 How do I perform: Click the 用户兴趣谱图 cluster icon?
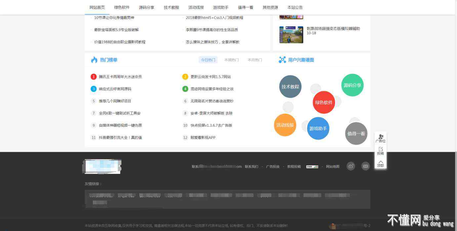click(282, 60)
